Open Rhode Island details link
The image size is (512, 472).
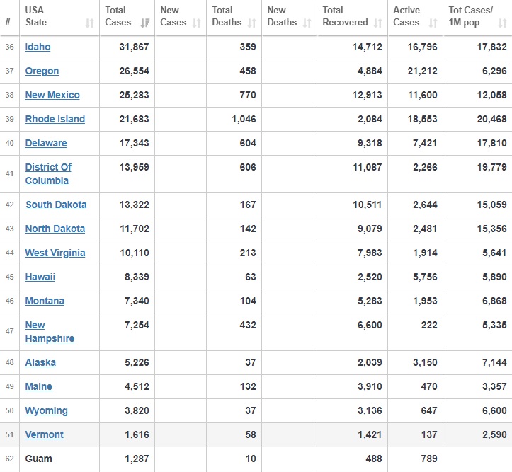click(x=55, y=120)
